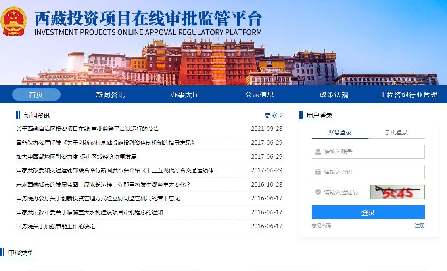Viewport: 447px width, 271px height.
Task: Click the shield icon in captcha field
Action: click(318, 192)
